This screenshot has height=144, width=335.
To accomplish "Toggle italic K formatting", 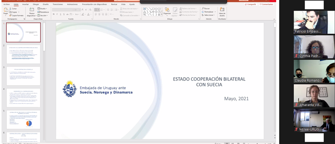I will point(57,14).
